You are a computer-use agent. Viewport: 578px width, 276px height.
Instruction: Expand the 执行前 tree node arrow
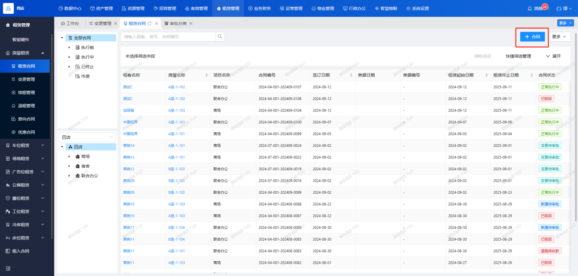point(69,48)
